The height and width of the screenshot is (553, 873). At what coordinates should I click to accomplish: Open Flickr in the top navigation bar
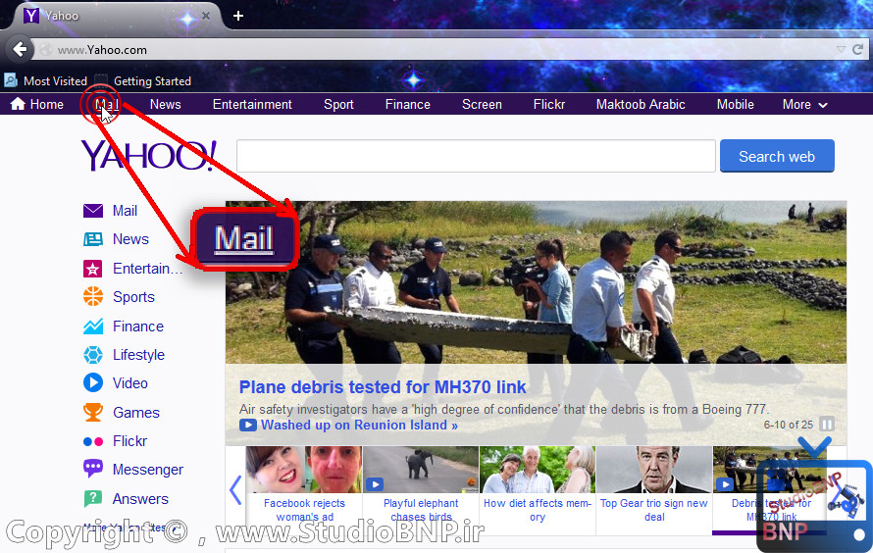click(x=549, y=104)
